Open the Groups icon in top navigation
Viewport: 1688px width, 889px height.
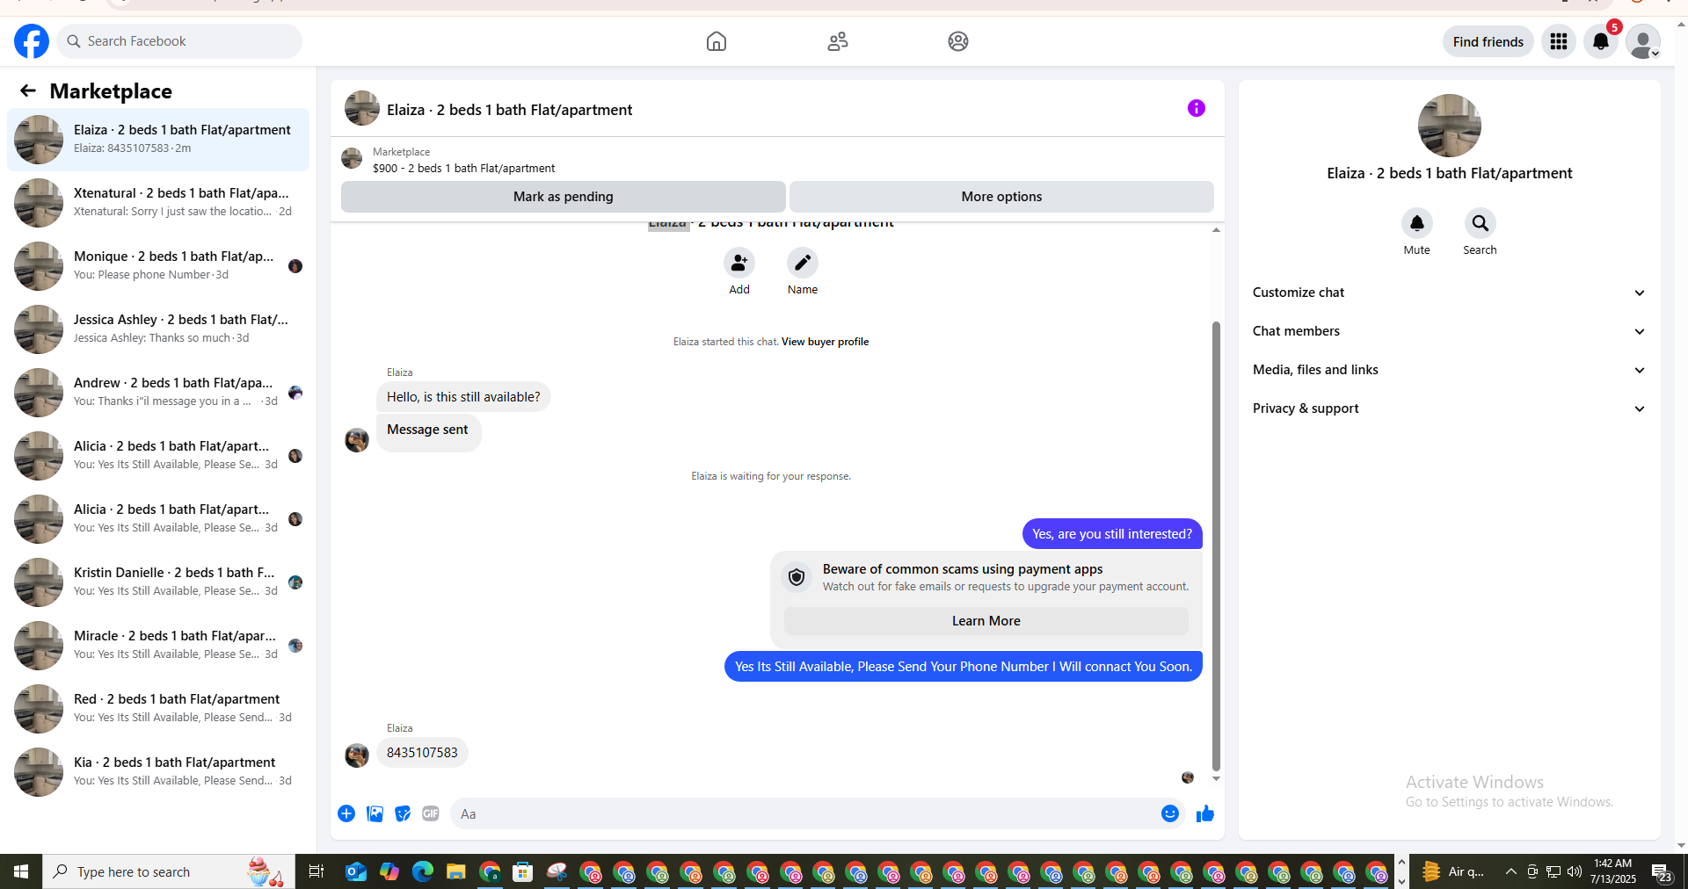(x=958, y=41)
